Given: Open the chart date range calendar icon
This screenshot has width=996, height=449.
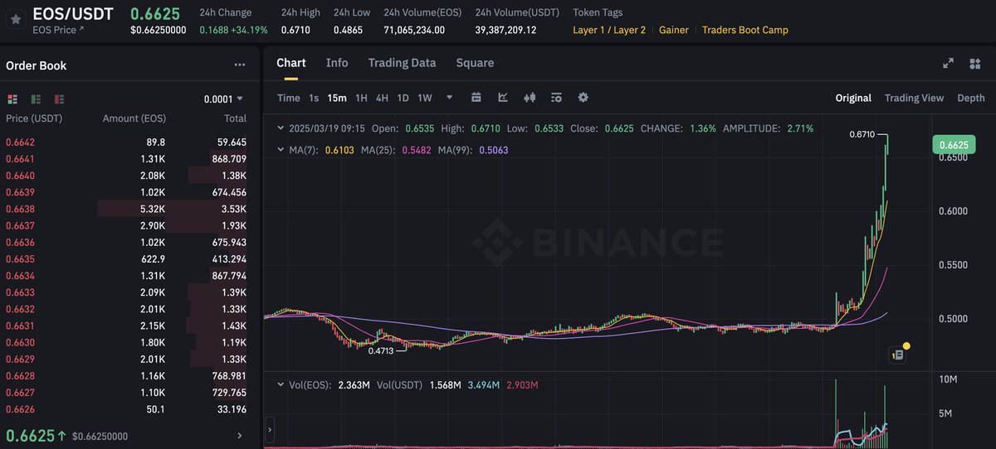Looking at the screenshot, I should (476, 97).
